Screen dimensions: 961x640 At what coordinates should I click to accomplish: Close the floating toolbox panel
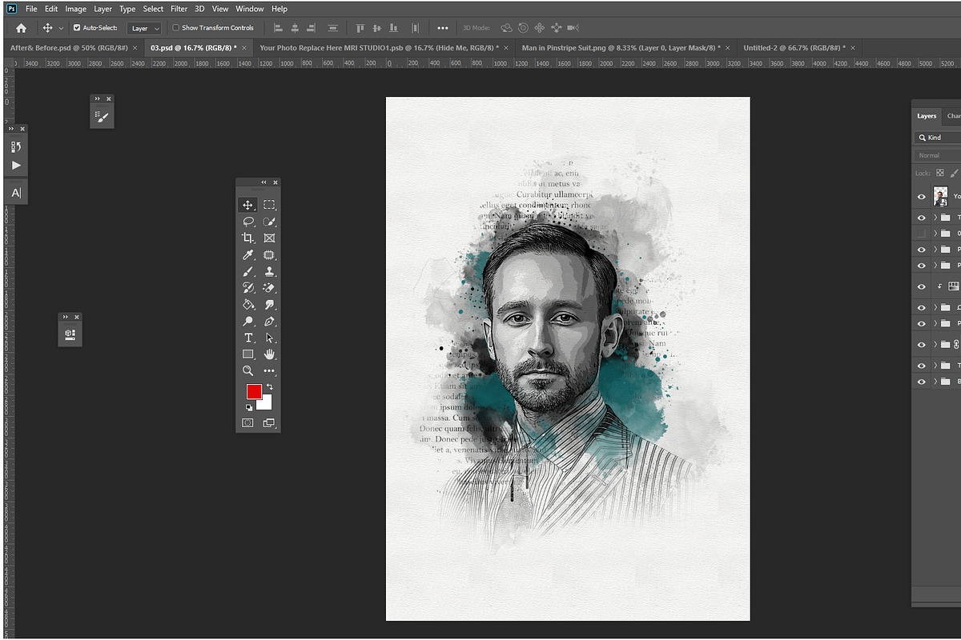pos(275,182)
